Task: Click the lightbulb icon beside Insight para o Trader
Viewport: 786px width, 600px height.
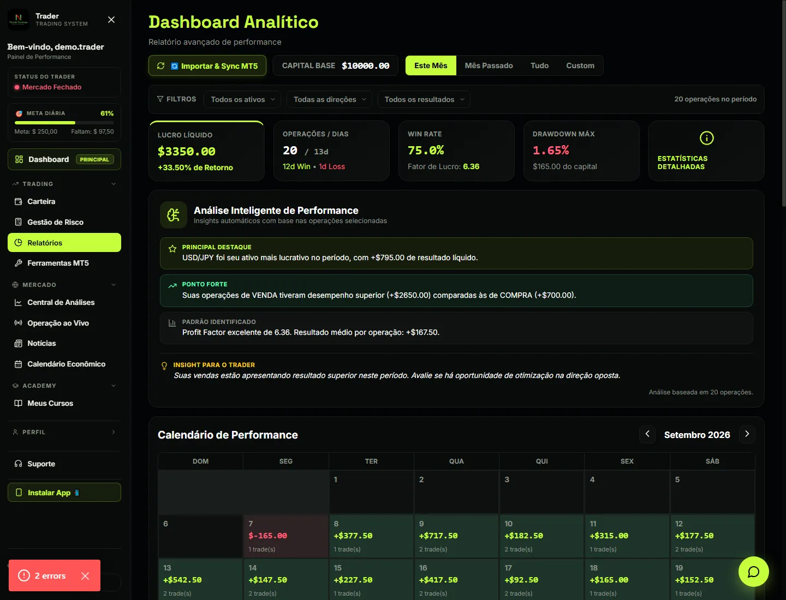Action: [x=164, y=366]
